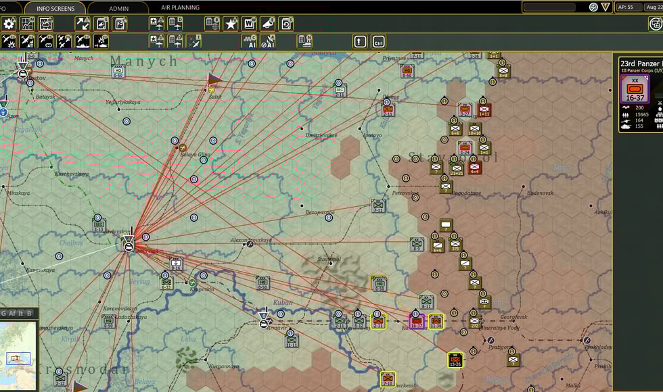Screen dimensions: 663x392
Task: Select the air superiority fighters mode icon
Action: pyautogui.click(x=64, y=42)
